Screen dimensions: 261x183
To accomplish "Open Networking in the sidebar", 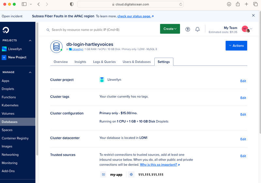I will 10,155.
